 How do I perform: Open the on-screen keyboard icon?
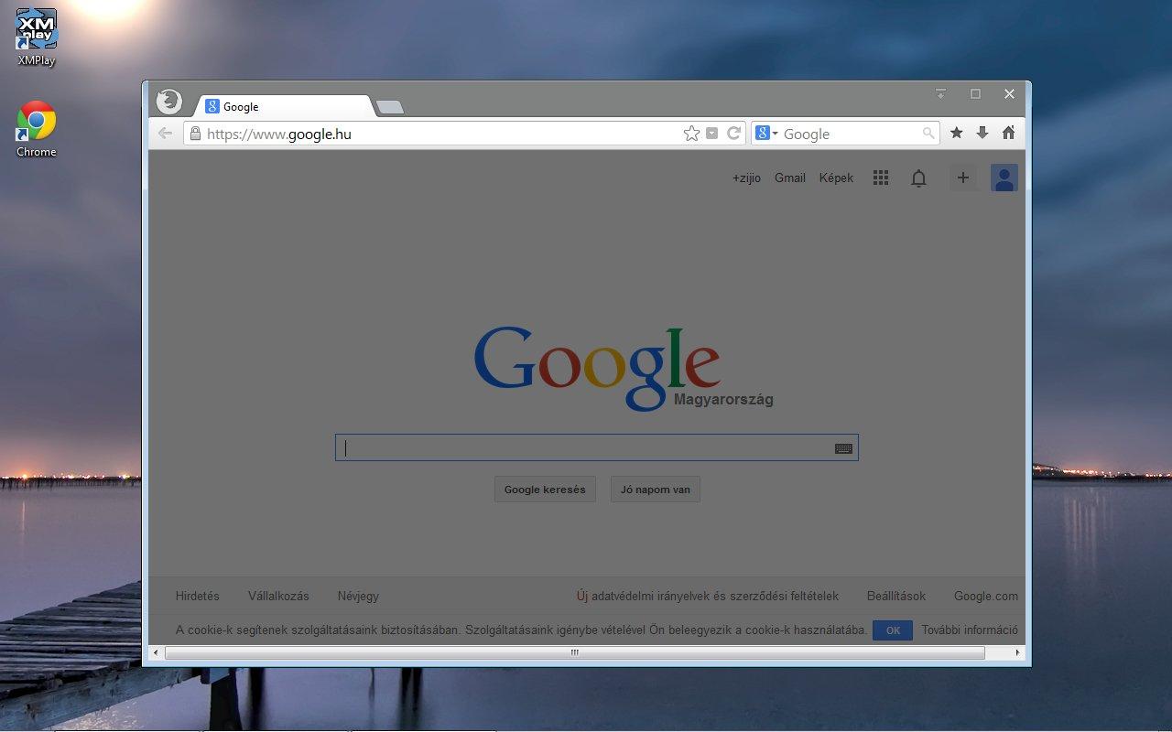point(843,448)
